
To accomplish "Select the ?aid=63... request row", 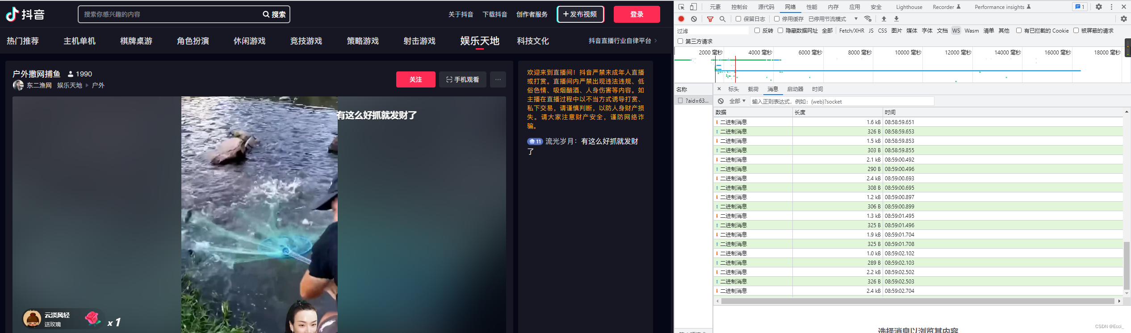I will (x=694, y=101).
